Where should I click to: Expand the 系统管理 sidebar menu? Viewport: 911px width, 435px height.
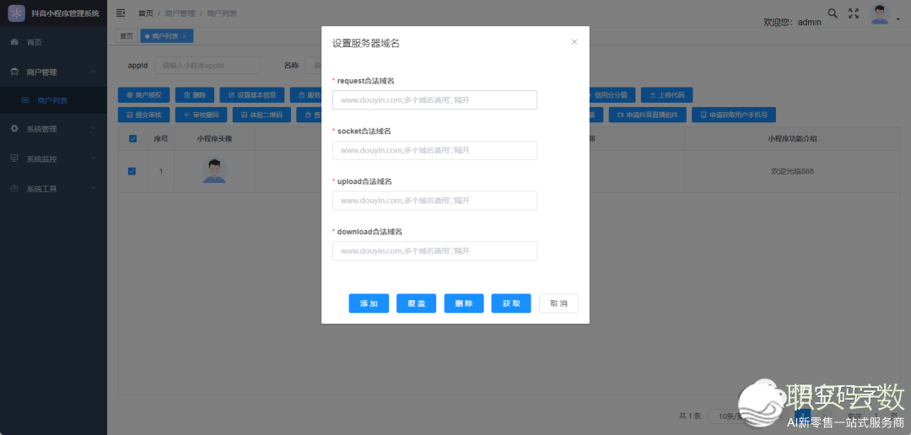53,129
